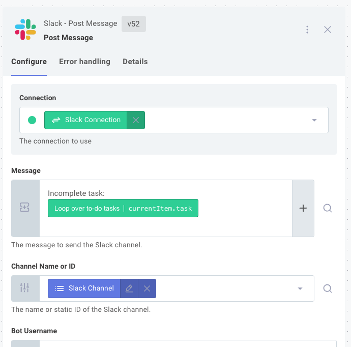Close the Post Message panel

pyautogui.click(x=328, y=30)
